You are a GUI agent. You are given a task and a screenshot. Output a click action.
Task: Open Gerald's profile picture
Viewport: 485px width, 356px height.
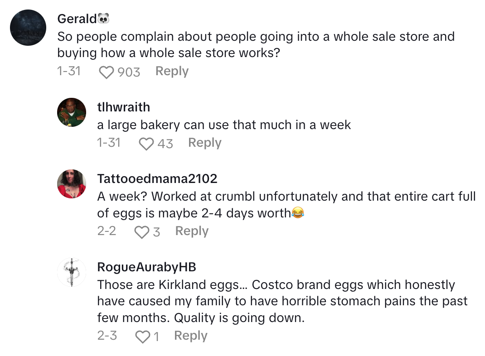coord(28,28)
